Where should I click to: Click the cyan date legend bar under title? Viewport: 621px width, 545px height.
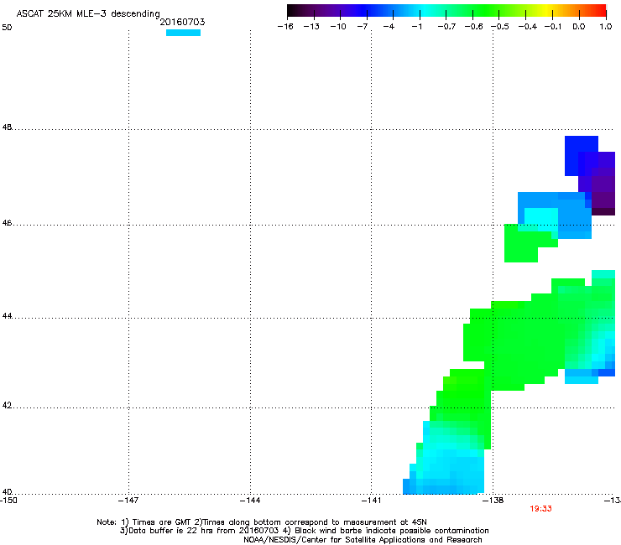184,33
